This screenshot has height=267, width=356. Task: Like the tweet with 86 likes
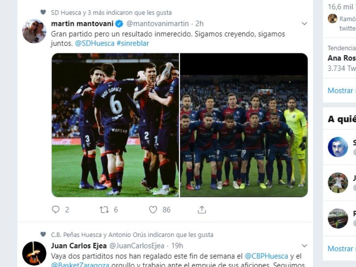click(153, 210)
